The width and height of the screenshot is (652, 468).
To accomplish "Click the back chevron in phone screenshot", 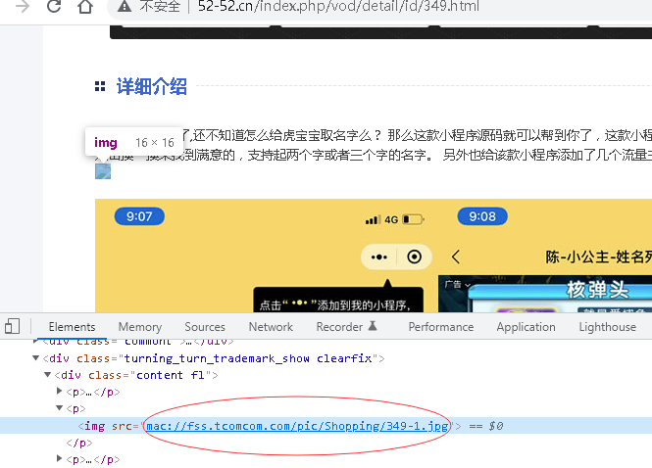I will point(455,257).
